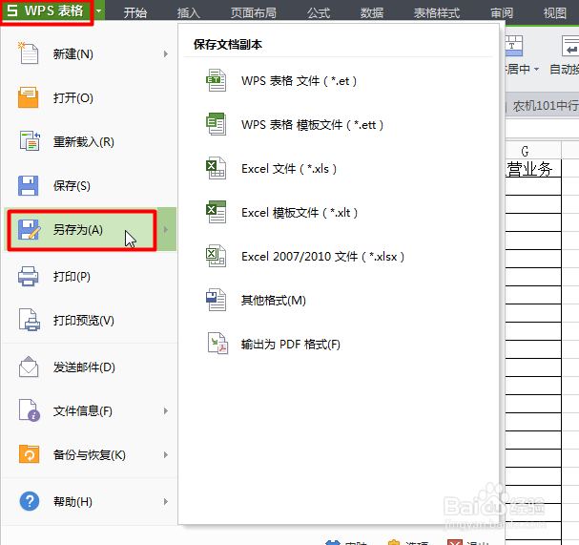579x545 pixels.
Task: Switch to the 视图 ribbon tab
Action: [554, 13]
